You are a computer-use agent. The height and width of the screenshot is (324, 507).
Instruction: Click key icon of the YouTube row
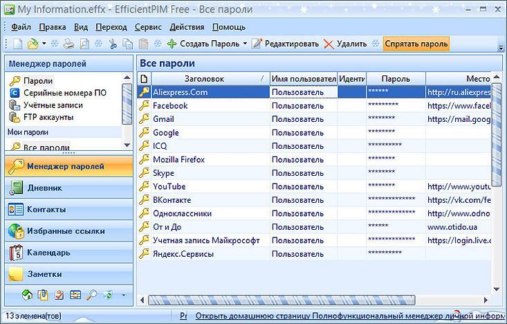[x=144, y=186]
